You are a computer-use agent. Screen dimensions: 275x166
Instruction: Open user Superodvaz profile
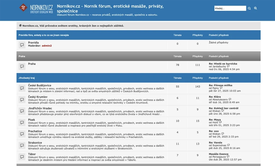[219, 145]
